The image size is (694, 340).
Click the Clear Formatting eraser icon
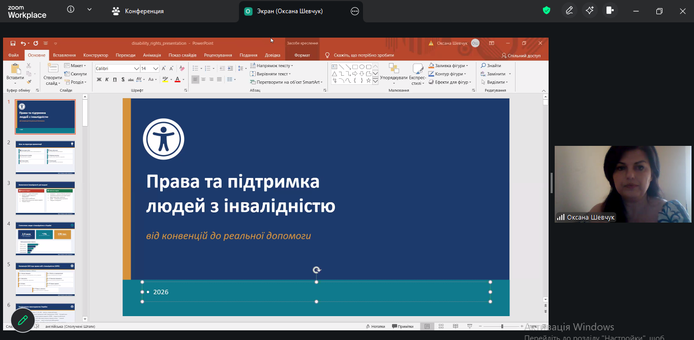click(x=182, y=68)
